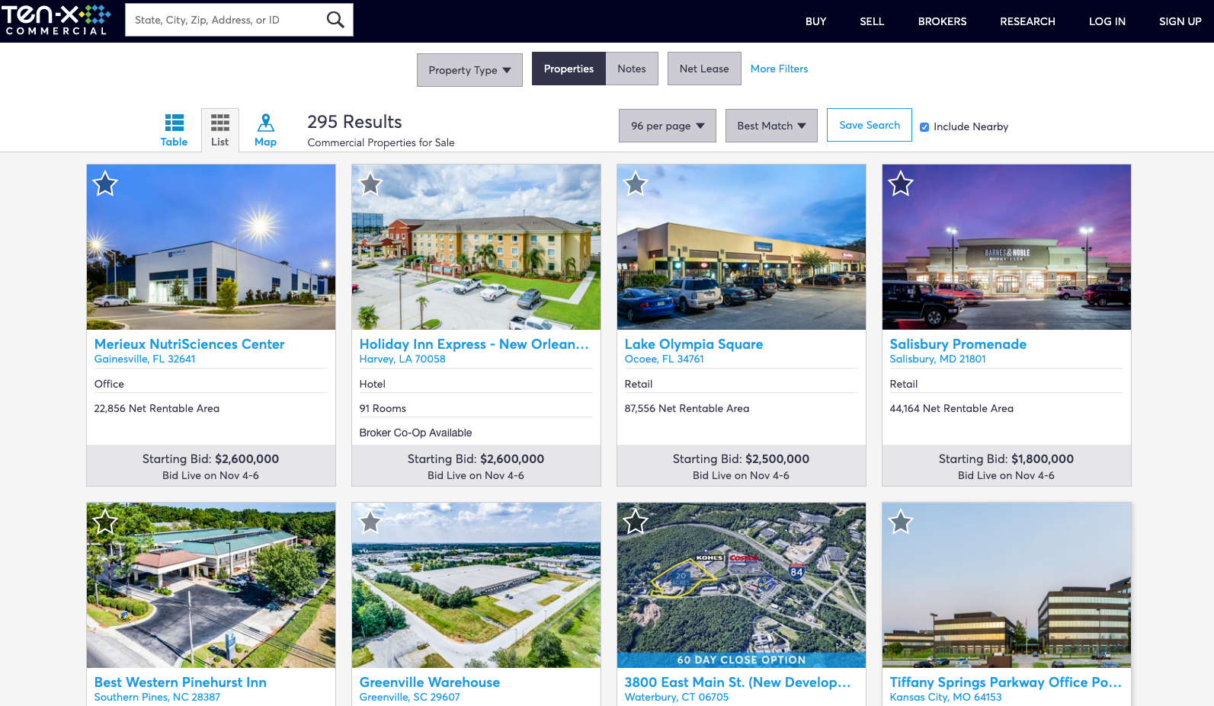The width and height of the screenshot is (1214, 706).
Task: Open More Filters link
Action: pyautogui.click(x=779, y=69)
